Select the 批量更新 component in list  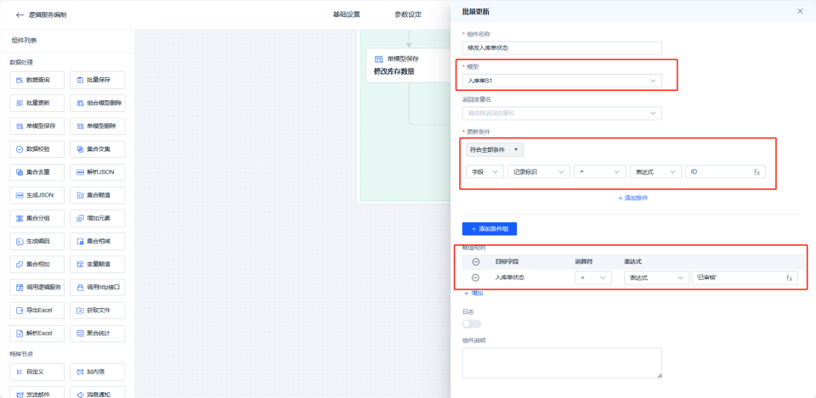[37, 103]
